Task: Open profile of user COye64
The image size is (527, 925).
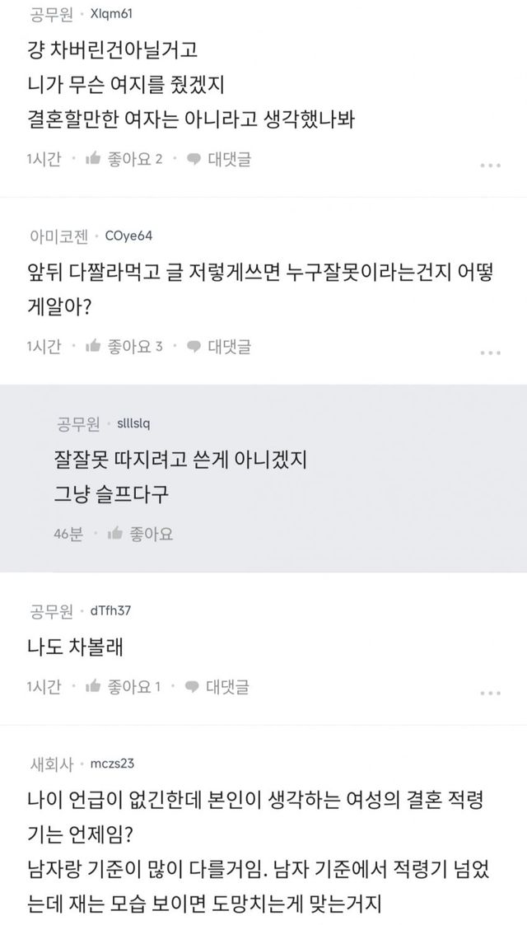Action: [x=129, y=236]
